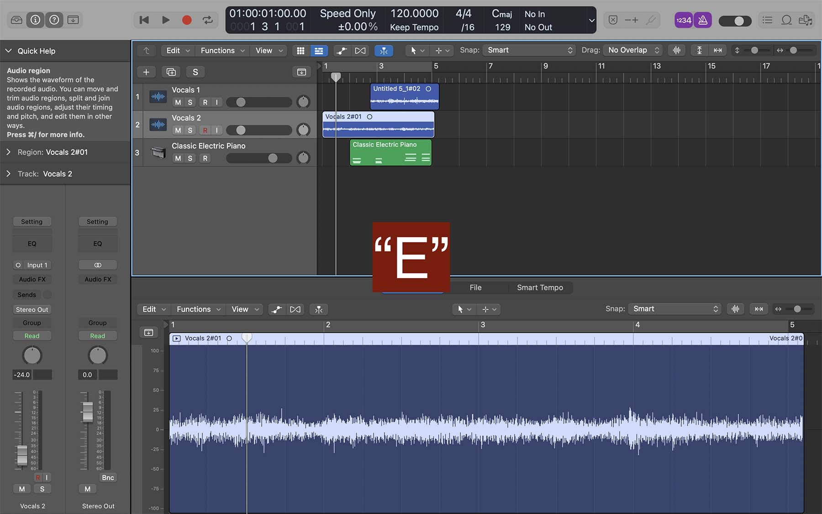Click Audio FX slot on Vocals 2 strip
The height and width of the screenshot is (514, 822).
(x=32, y=279)
